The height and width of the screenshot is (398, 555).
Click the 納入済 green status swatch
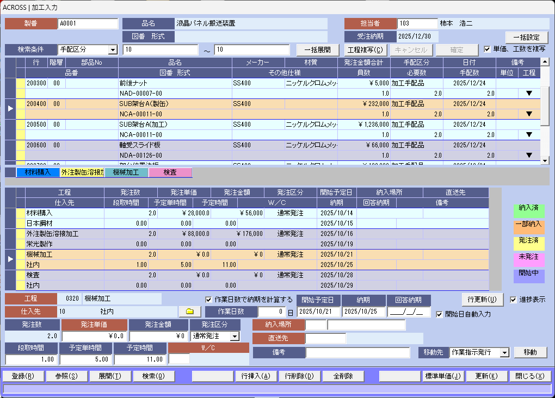click(528, 208)
